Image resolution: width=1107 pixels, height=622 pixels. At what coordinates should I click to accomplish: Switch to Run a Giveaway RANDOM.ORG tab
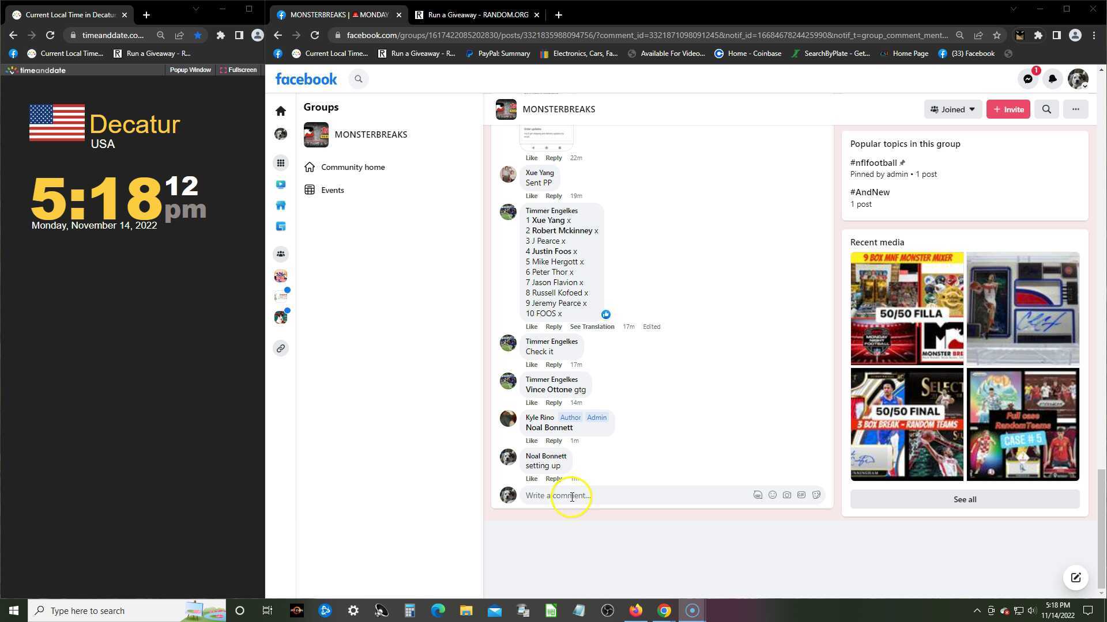click(477, 15)
